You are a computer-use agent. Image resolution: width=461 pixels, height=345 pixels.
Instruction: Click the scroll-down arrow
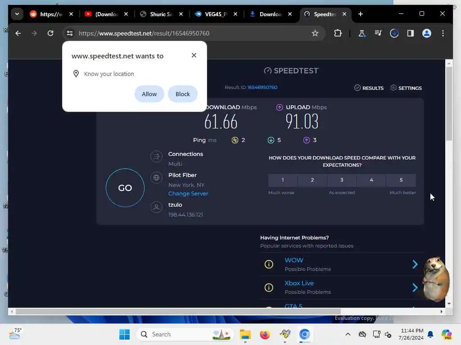point(449,304)
